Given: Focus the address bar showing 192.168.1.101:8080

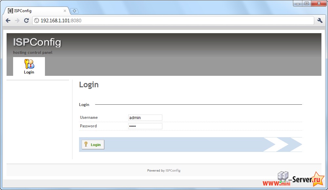Looking at the screenshot, I should (174, 20).
